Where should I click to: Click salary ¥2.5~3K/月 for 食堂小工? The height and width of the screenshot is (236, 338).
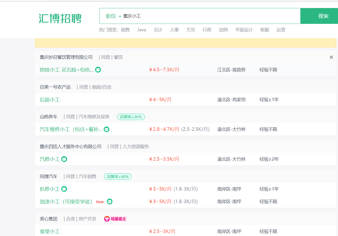pyautogui.click(x=162, y=231)
